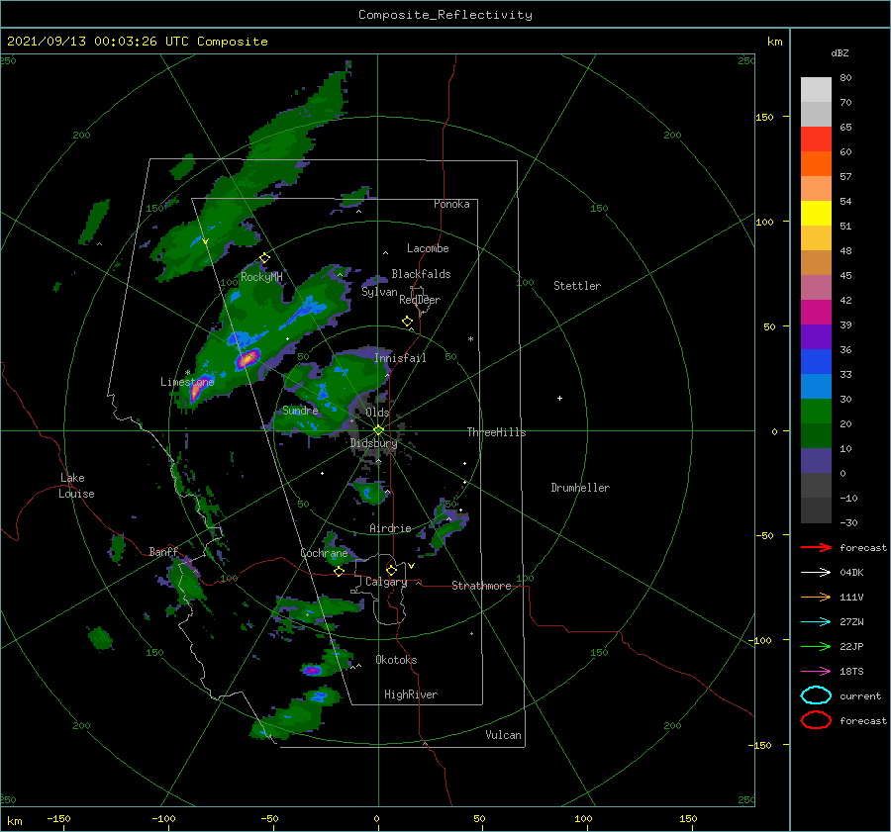Image resolution: width=891 pixels, height=832 pixels.
Task: Click the yellow diamond marker below Cochrane
Action: point(339,572)
